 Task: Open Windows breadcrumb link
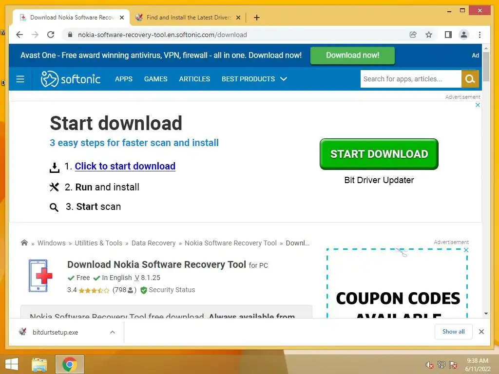click(x=52, y=243)
